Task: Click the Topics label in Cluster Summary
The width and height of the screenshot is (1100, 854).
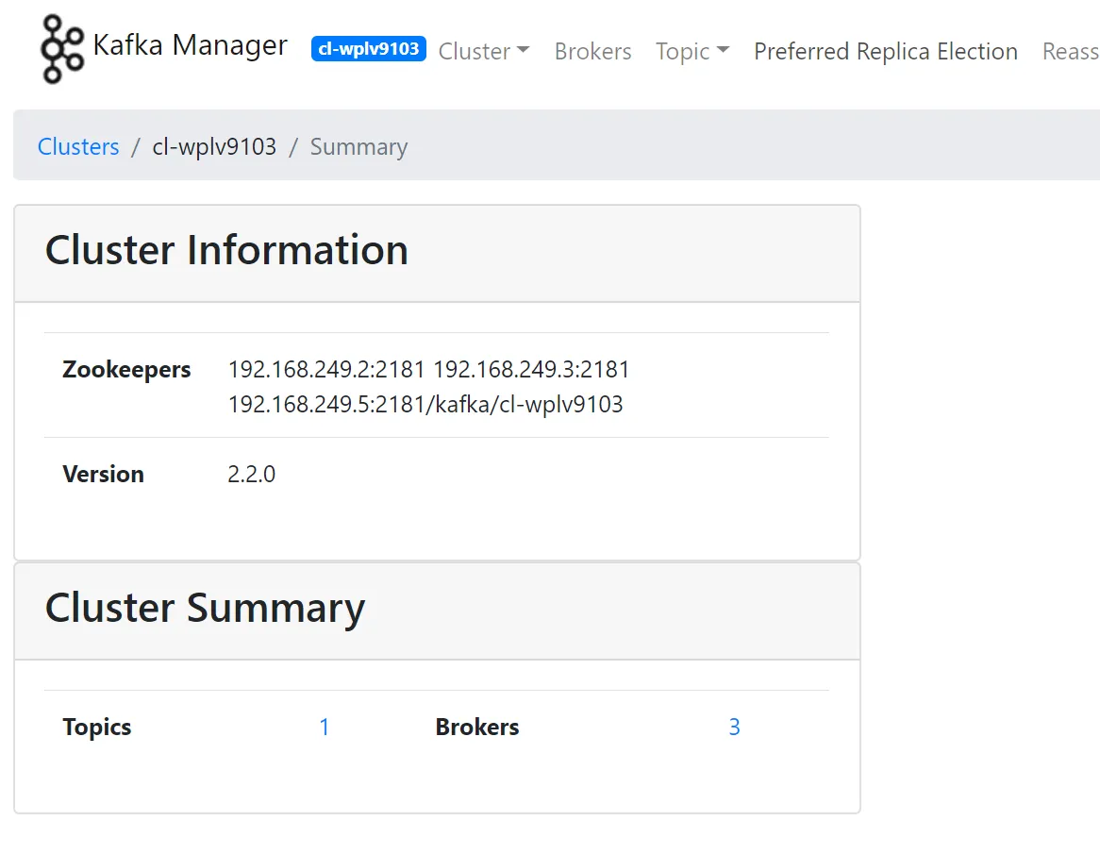Action: click(96, 727)
